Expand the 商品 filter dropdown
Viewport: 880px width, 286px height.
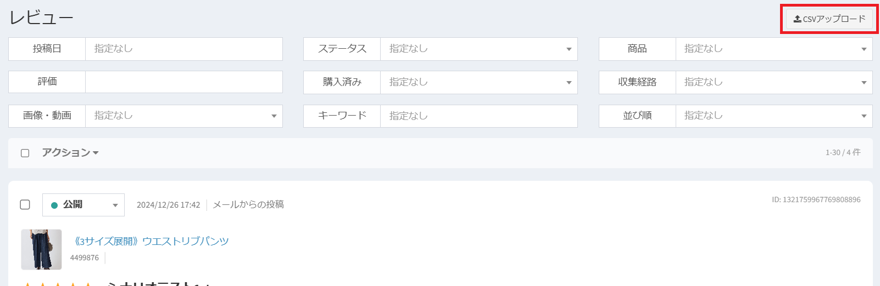point(773,49)
